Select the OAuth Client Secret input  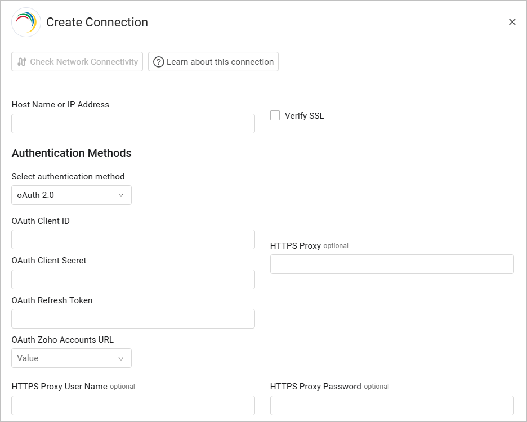(133, 280)
